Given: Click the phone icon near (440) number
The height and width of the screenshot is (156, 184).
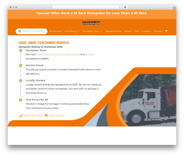Looking at the screenshot, I should pos(21,115).
